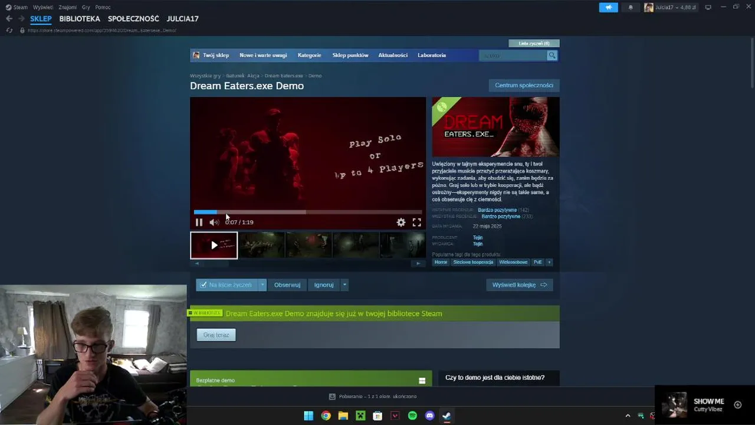Open the Znajomi menu
The image size is (755, 425).
[x=67, y=7]
